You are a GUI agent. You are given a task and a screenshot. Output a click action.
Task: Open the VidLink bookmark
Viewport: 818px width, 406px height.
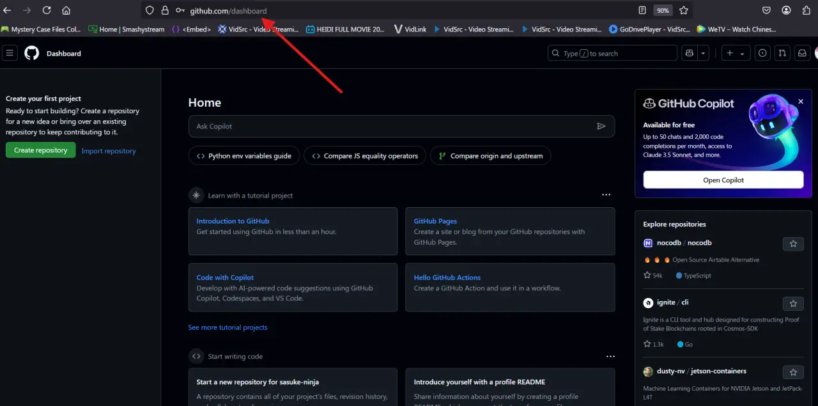pyautogui.click(x=410, y=29)
